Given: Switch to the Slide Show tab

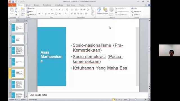Looking at the screenshot, I should tap(71, 5).
